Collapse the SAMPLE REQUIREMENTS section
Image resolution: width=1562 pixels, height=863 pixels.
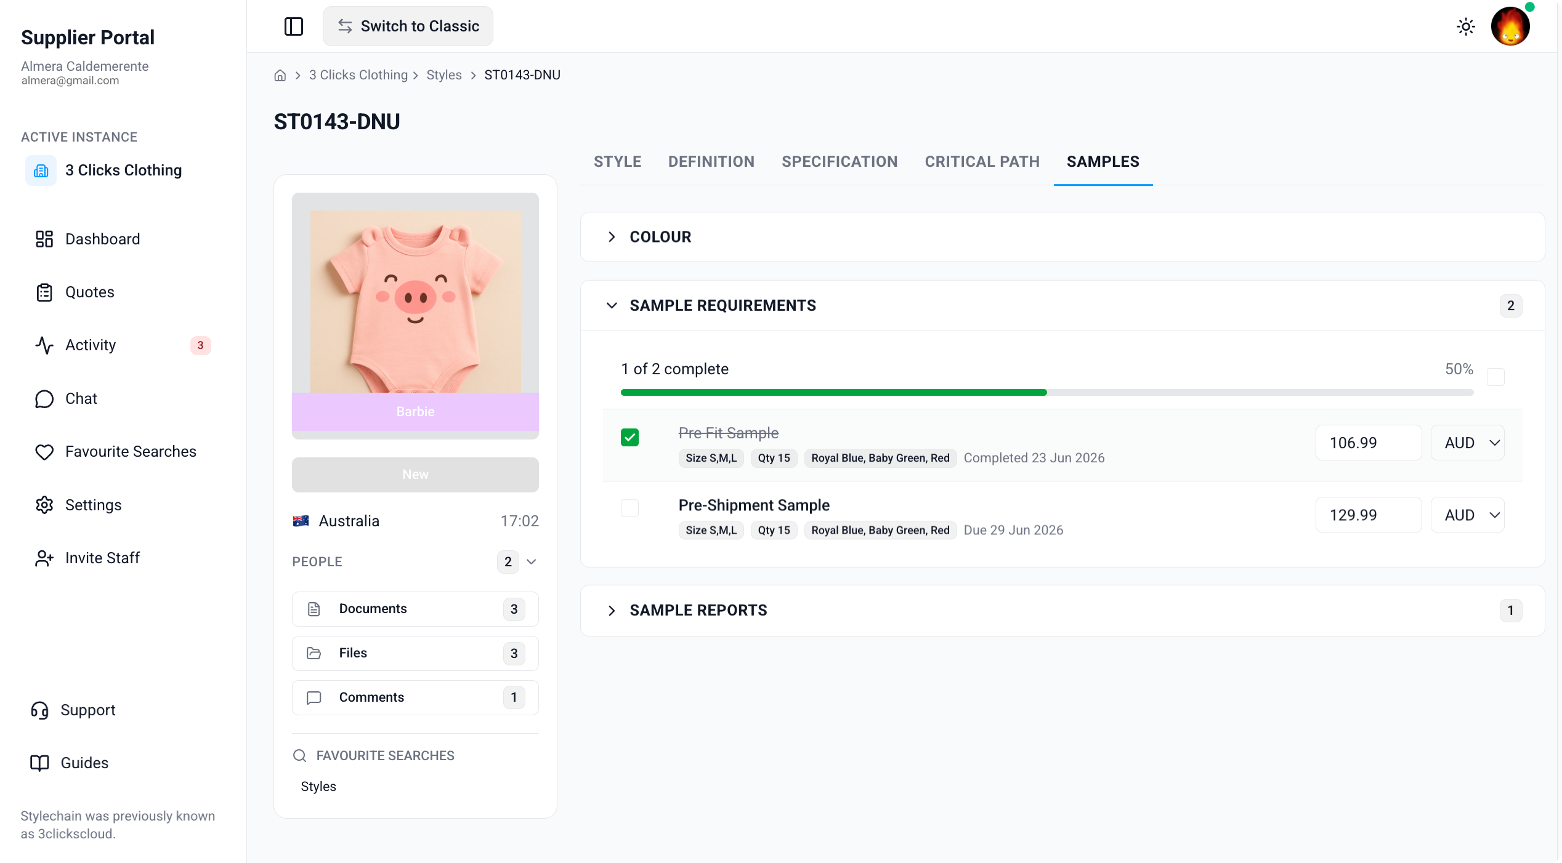coord(612,306)
